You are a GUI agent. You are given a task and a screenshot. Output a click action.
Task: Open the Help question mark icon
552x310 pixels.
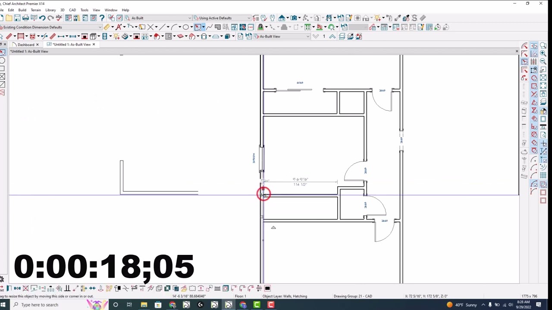102,18
